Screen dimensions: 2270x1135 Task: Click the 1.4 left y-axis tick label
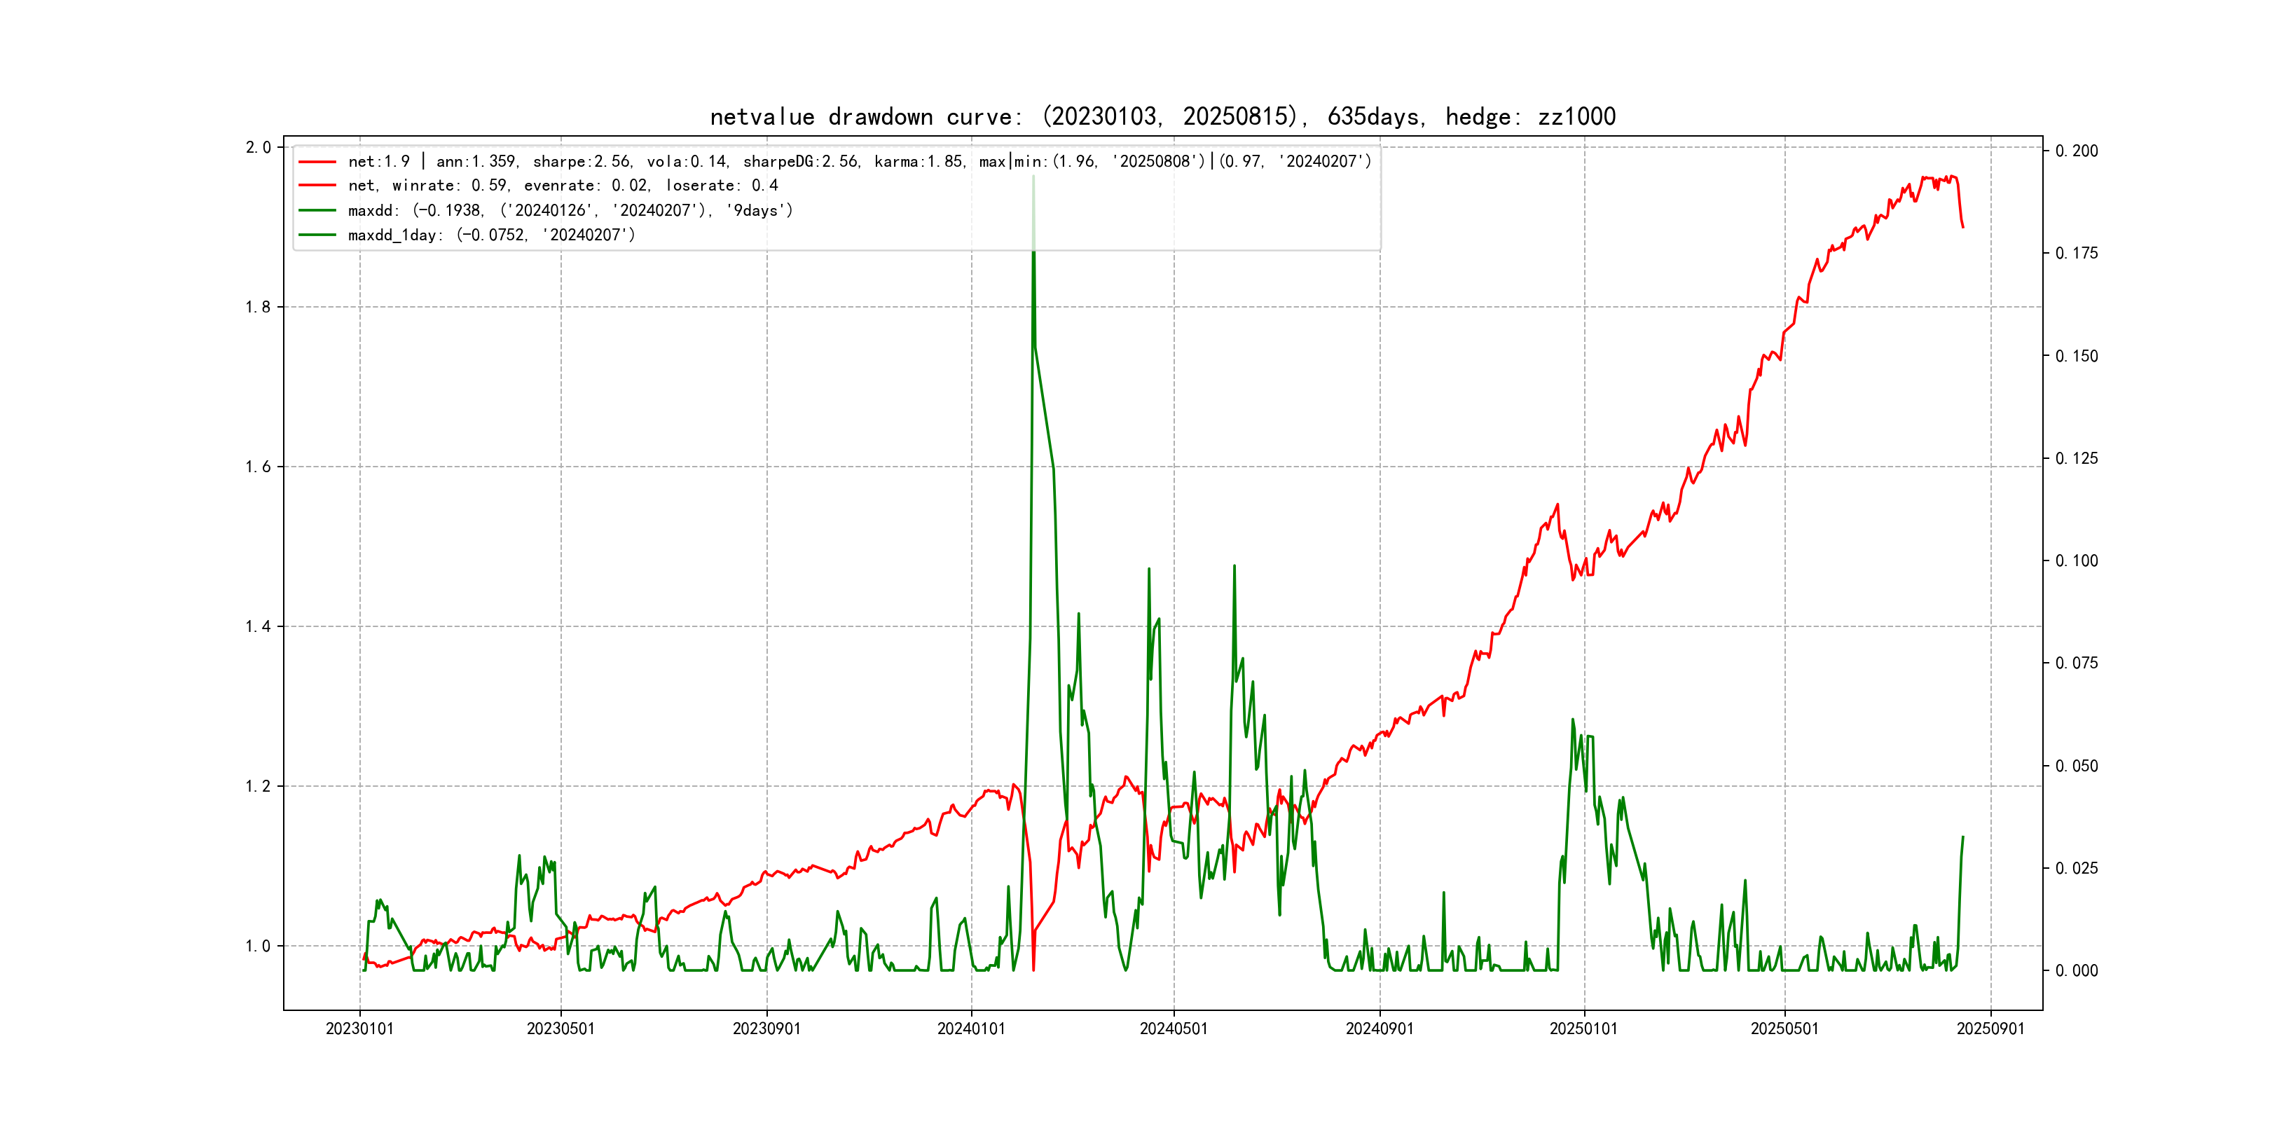(259, 626)
